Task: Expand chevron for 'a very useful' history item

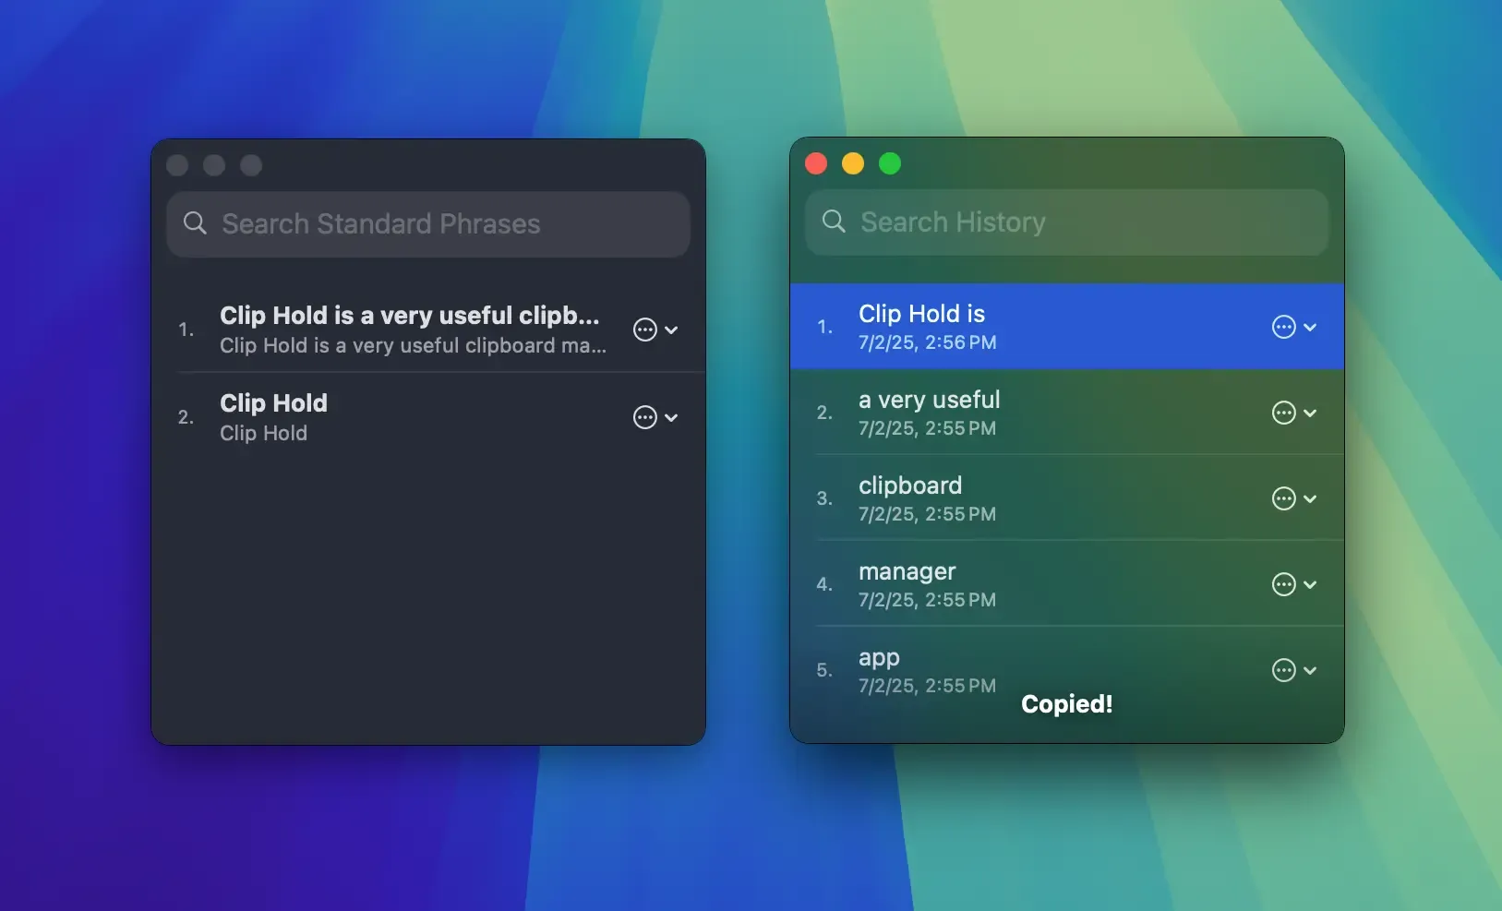Action: (x=1310, y=413)
